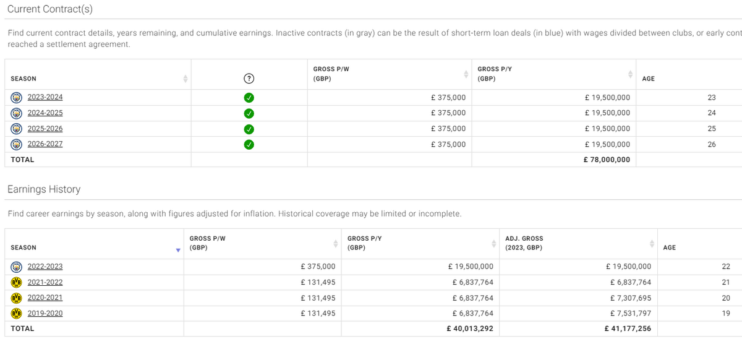Open the 2024-2025 season link
Image resolution: width=742 pixels, height=344 pixels.
(x=45, y=113)
